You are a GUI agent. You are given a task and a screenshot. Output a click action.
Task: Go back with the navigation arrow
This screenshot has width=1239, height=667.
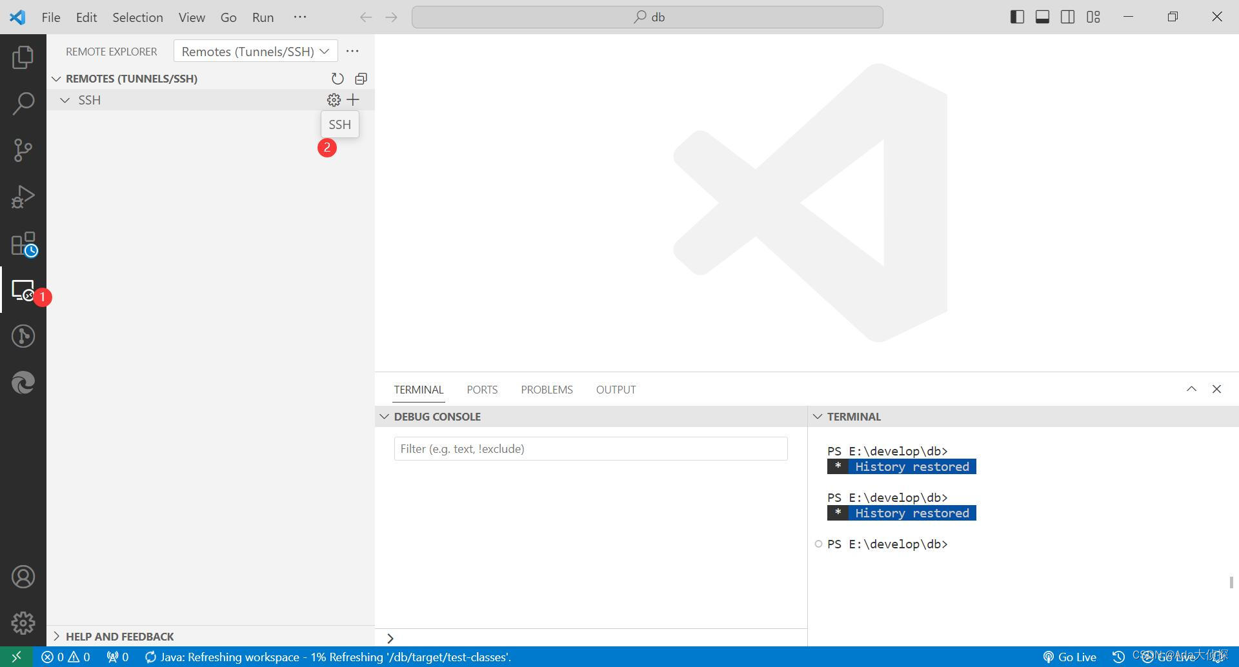pos(366,17)
